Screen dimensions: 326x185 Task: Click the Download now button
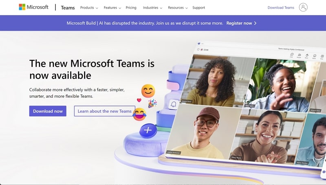[x=48, y=111]
